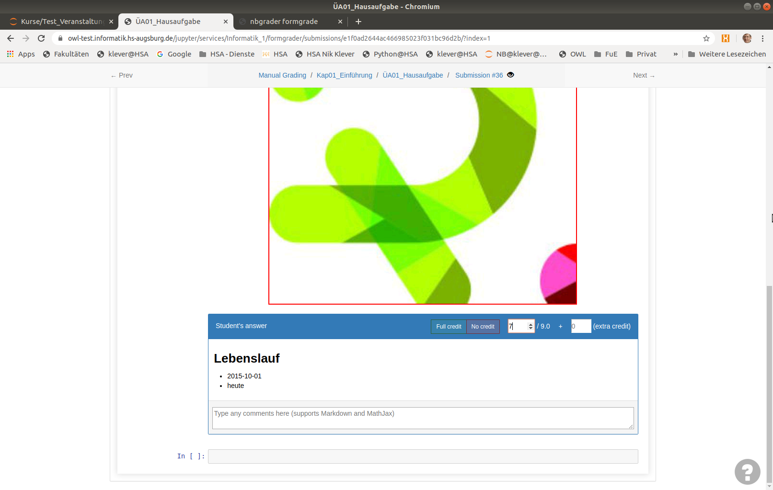Image resolution: width=773 pixels, height=490 pixels.
Task: Open the FuE bookmark folder
Action: tap(606, 54)
